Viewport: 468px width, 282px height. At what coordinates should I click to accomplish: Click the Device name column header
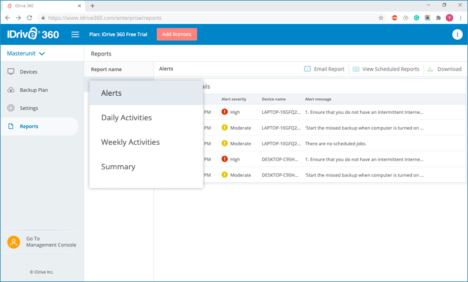click(274, 99)
